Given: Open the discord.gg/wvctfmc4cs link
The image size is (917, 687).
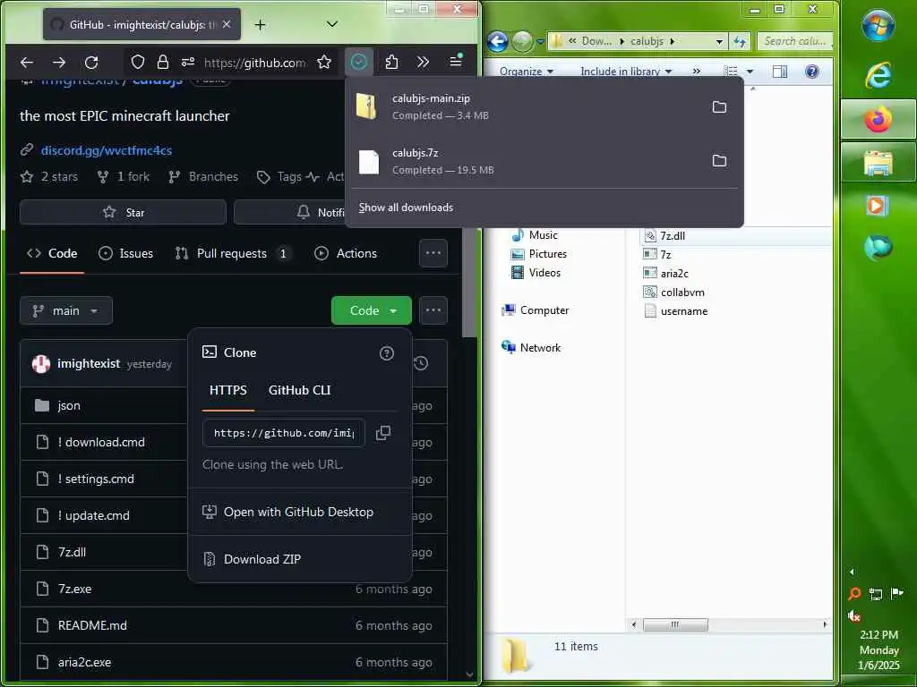Looking at the screenshot, I should pos(107,150).
